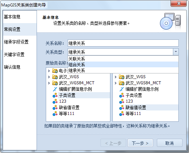The height and width of the screenshot is (153, 189).
Task: Click the 等等111 class icon in left tree
Action: 55,114
